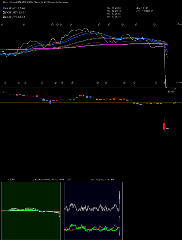Viewport: 182px width, 240px height.
Task: Select the DOW PT: 32.04 label
Action: click(15, 17)
